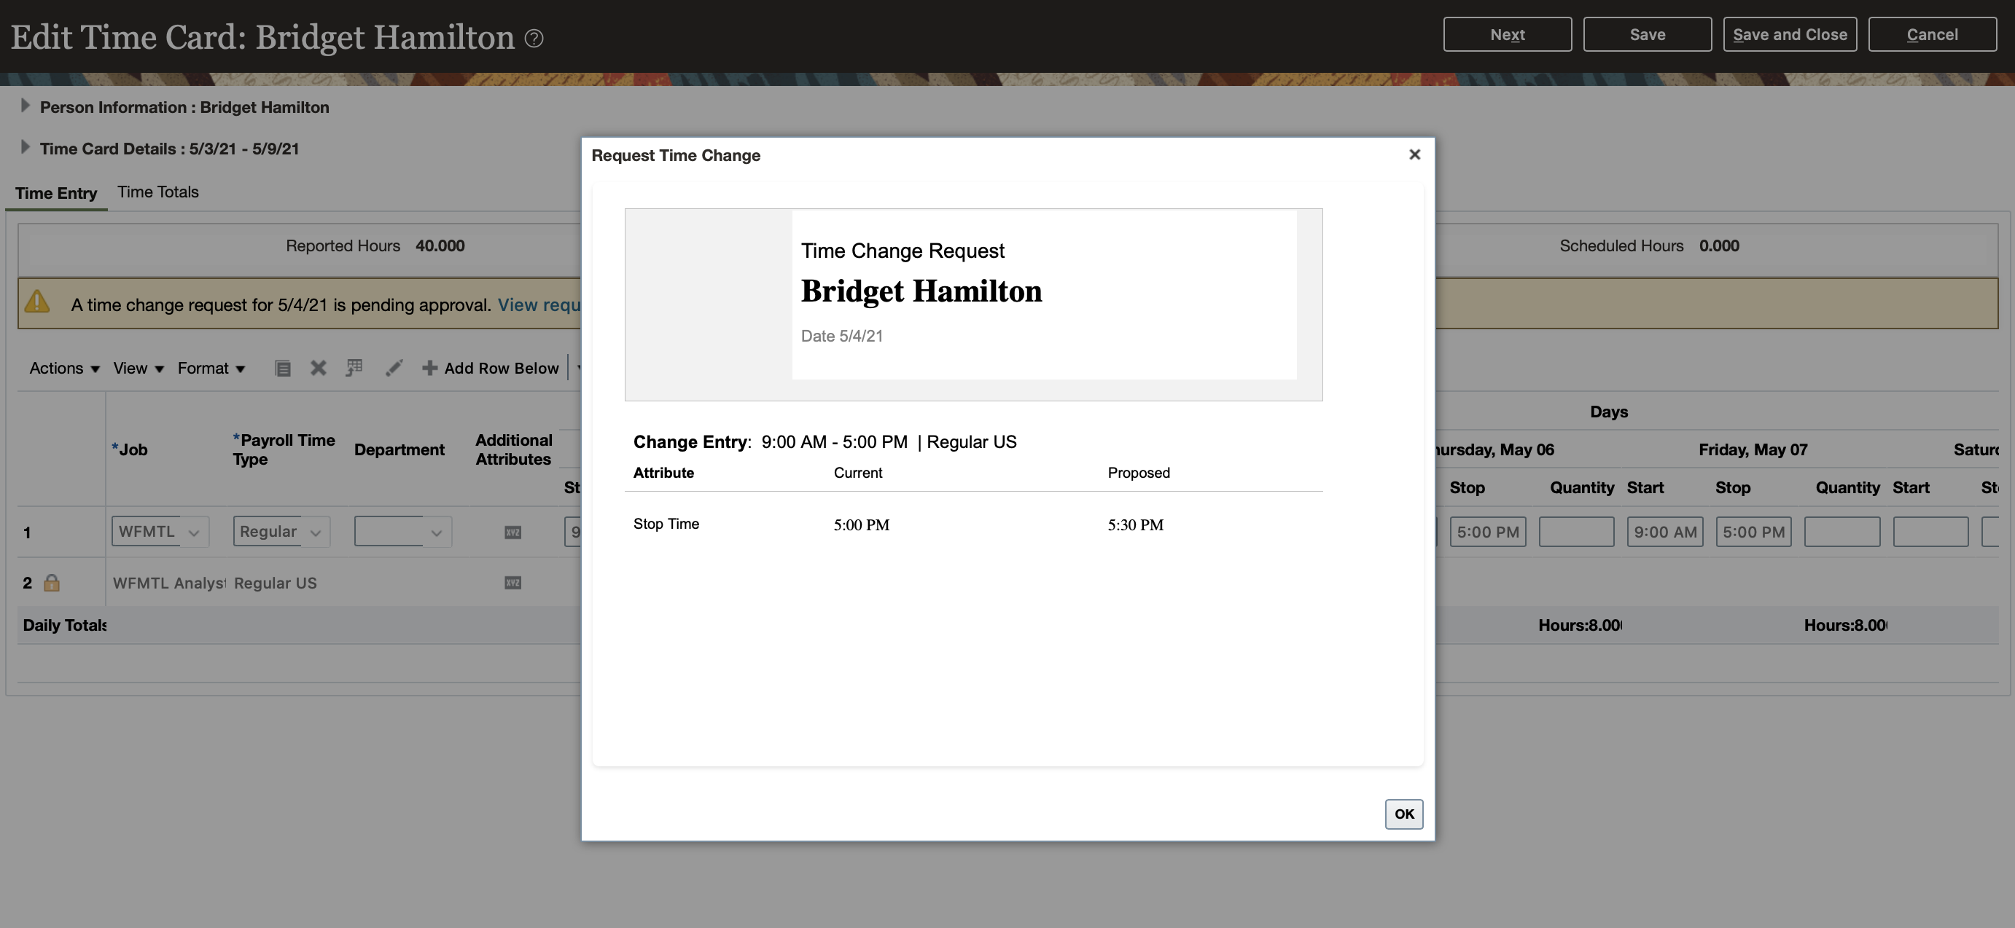The height and width of the screenshot is (928, 2015).
Task: Open the Department dropdown in row 1
Action: [x=437, y=533]
